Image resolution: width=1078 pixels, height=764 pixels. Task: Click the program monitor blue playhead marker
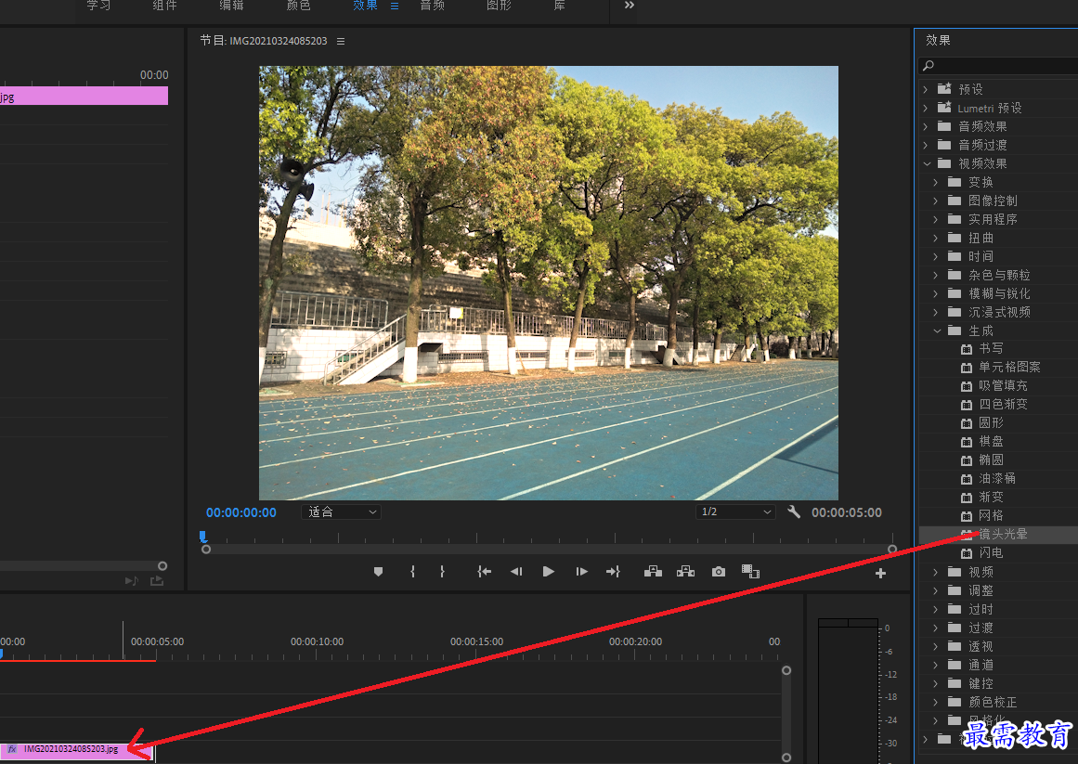[202, 536]
